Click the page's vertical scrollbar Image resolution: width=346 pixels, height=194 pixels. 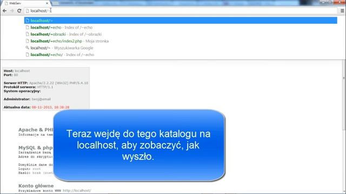344,95
